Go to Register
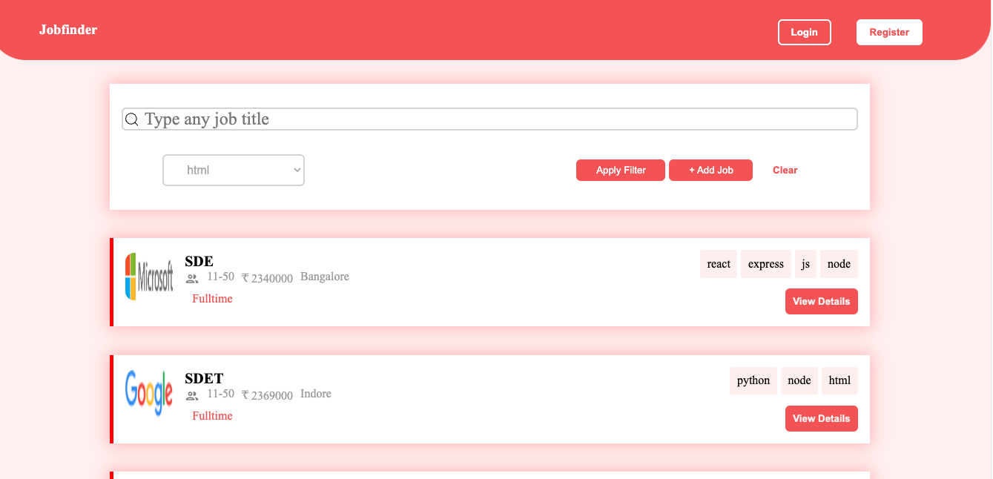Image resolution: width=993 pixels, height=479 pixels. (889, 32)
